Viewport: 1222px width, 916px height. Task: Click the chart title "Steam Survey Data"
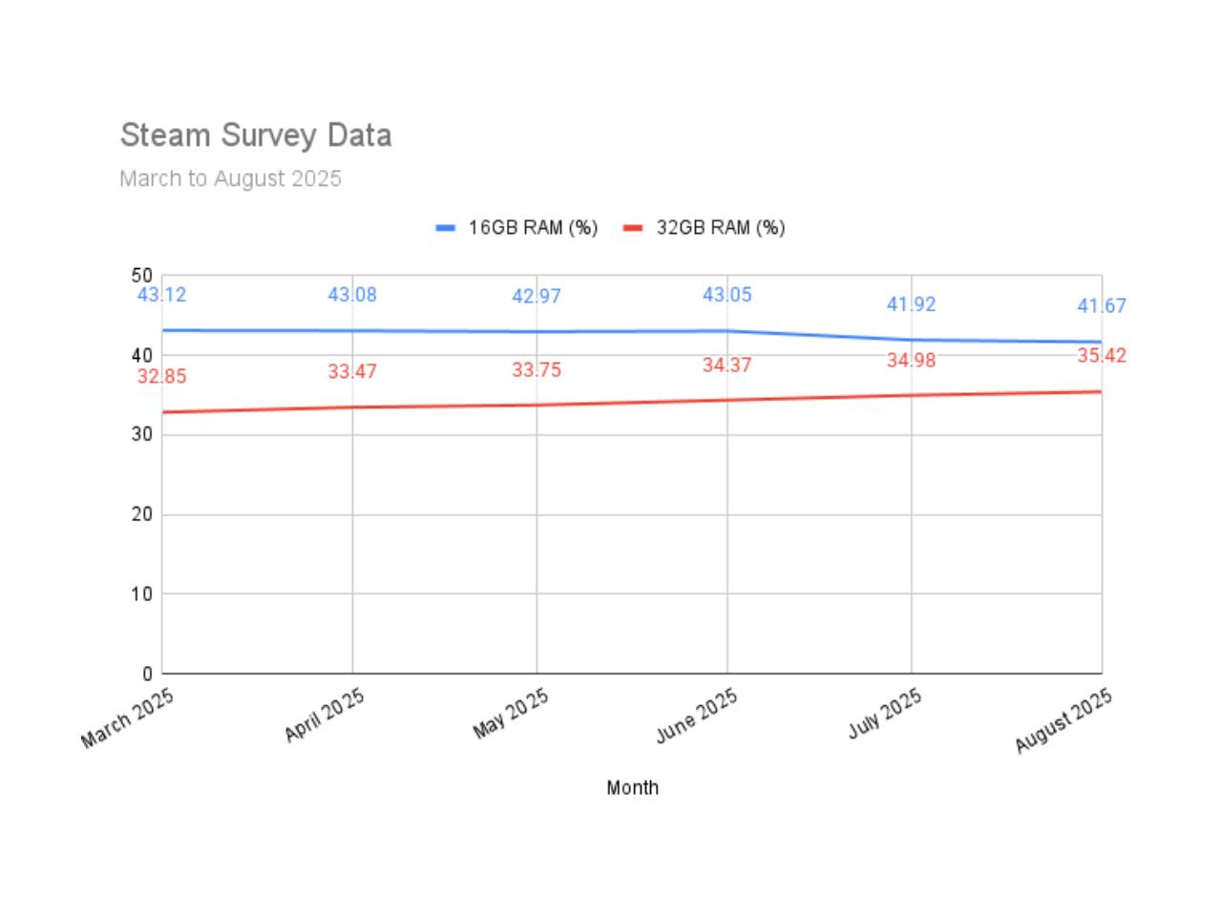pos(256,135)
